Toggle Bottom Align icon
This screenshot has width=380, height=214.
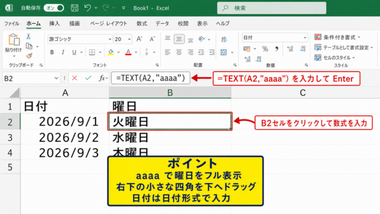click(x=191, y=40)
